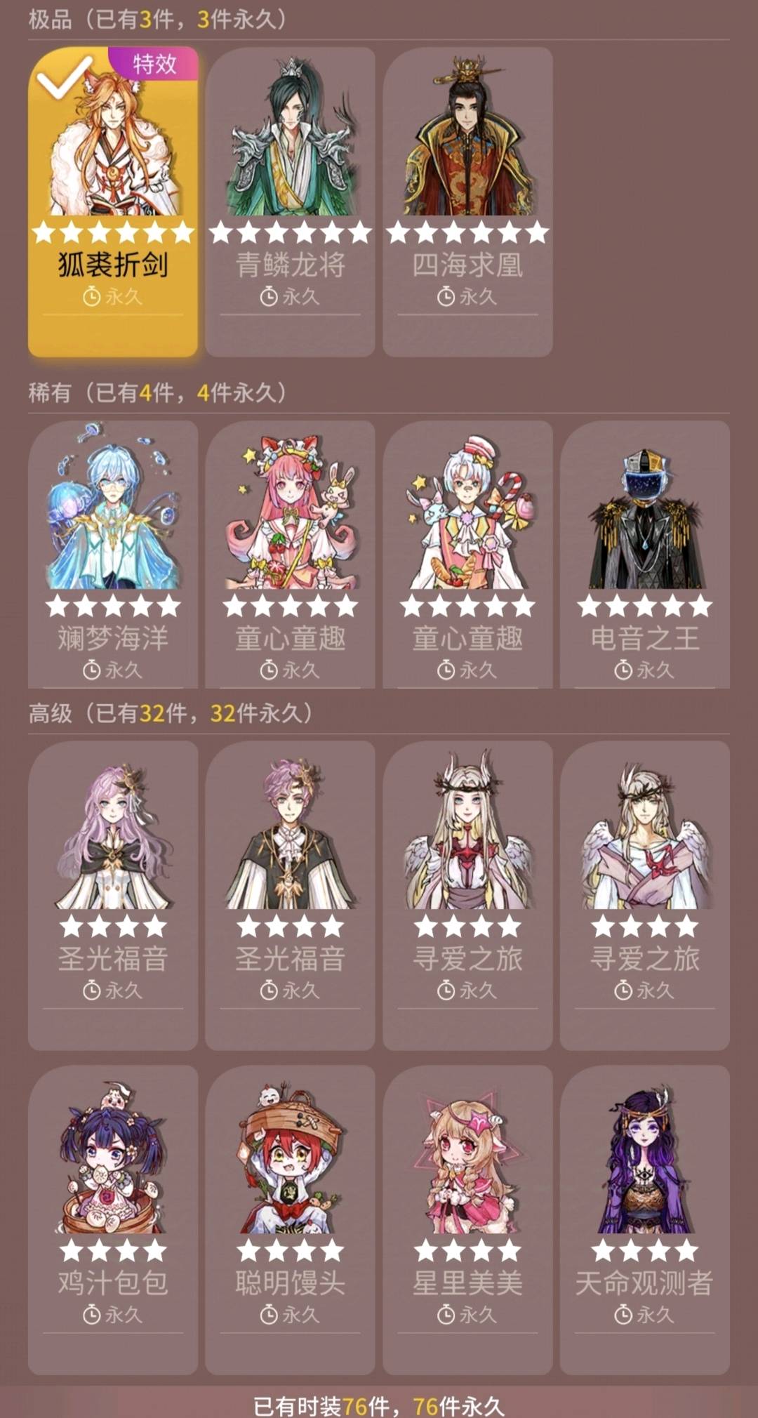Select the female 寻爱之旅 angel outfit
This screenshot has width=758, height=1418.
[467, 896]
